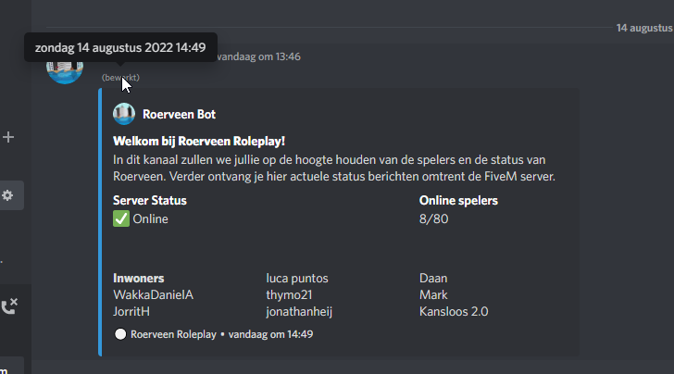The height and width of the screenshot is (374, 674).
Task: Click the Roerveen Bot embed author icon
Action: click(124, 114)
